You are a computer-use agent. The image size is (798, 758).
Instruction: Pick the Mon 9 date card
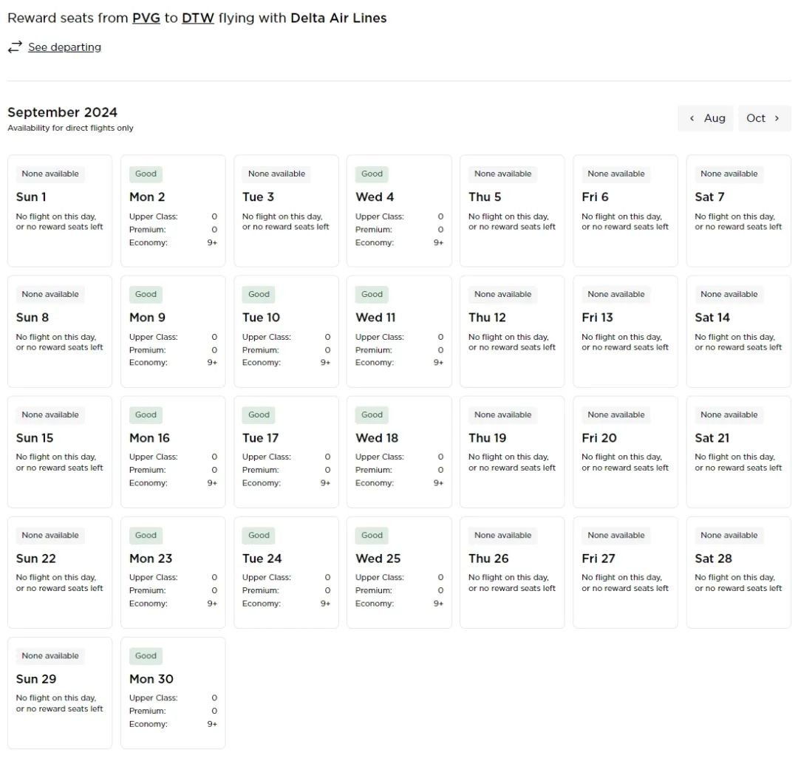tap(173, 331)
